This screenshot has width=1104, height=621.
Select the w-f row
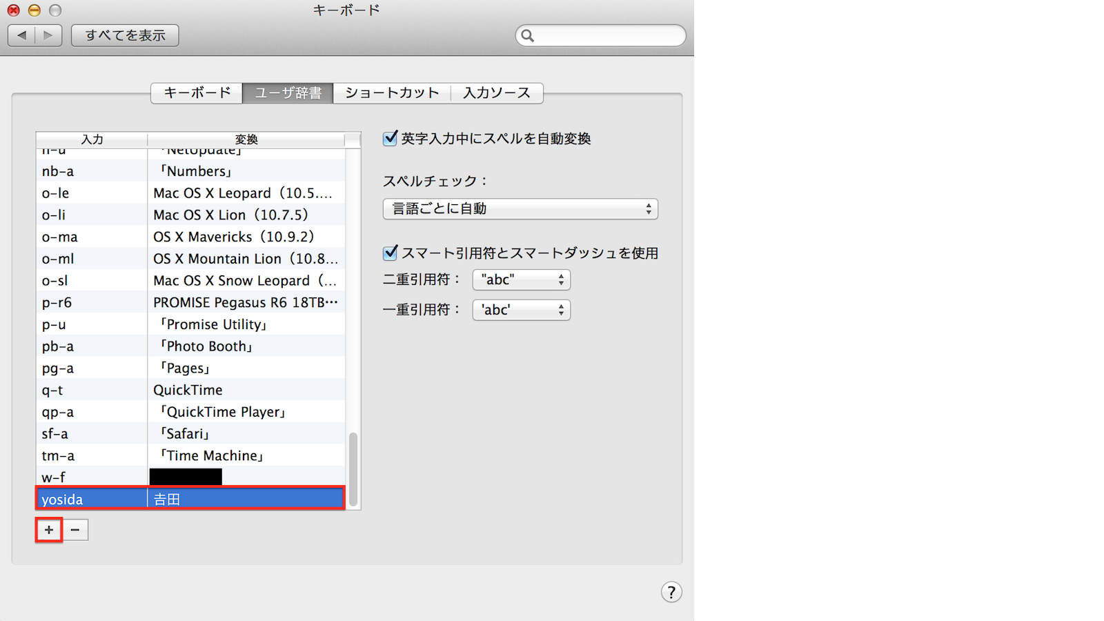tap(190, 477)
